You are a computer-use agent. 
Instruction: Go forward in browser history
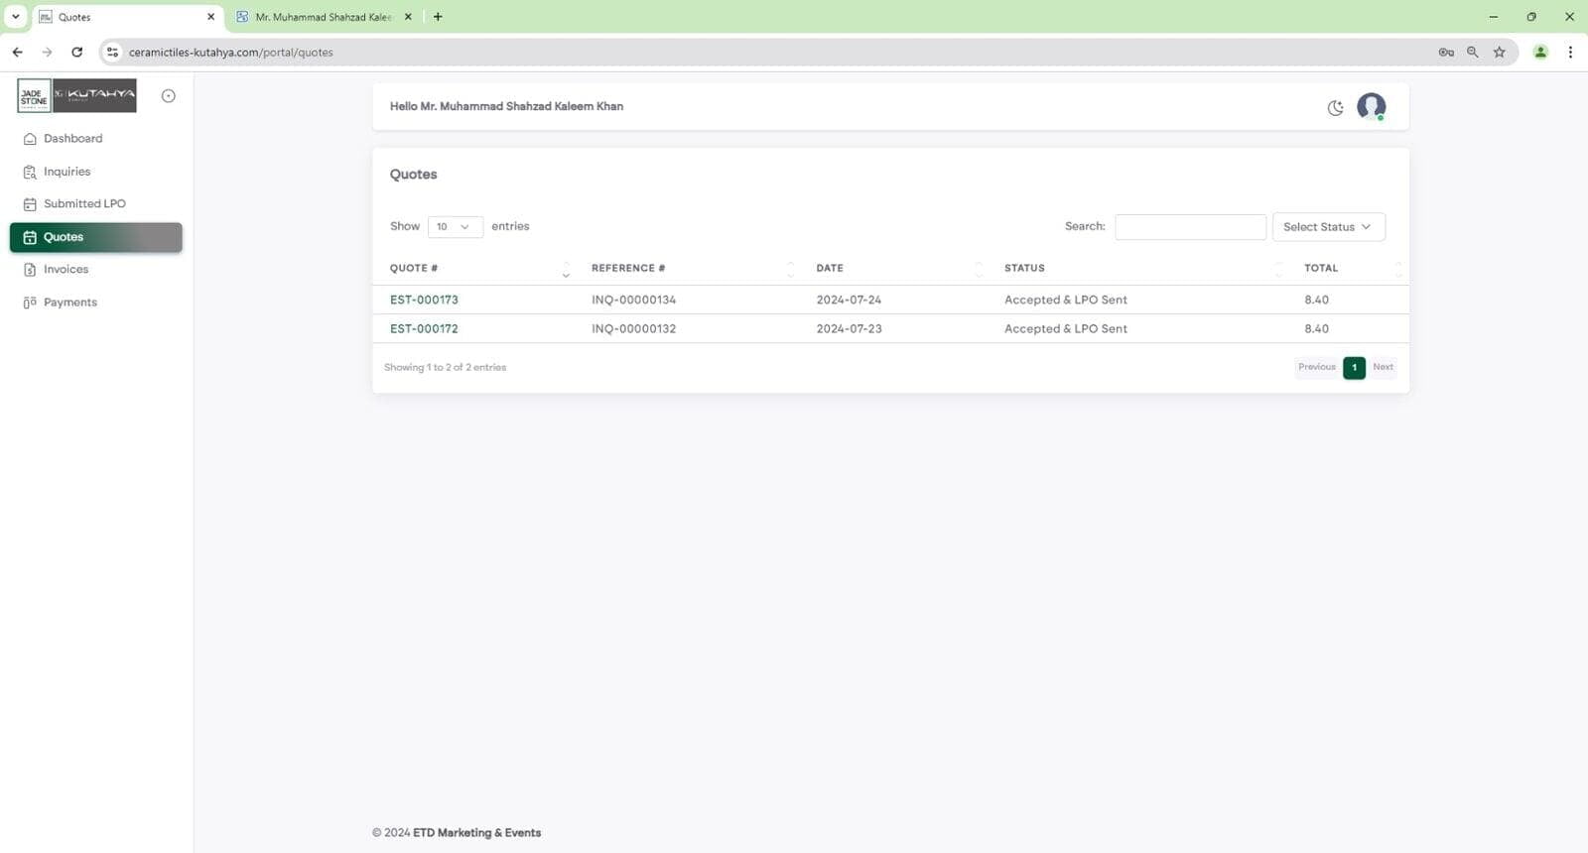click(47, 53)
